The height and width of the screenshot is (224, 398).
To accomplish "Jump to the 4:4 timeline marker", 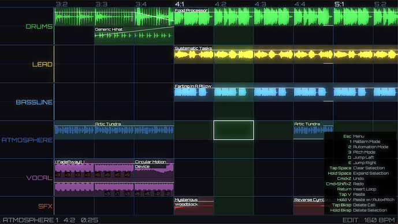I will pos(300,4).
